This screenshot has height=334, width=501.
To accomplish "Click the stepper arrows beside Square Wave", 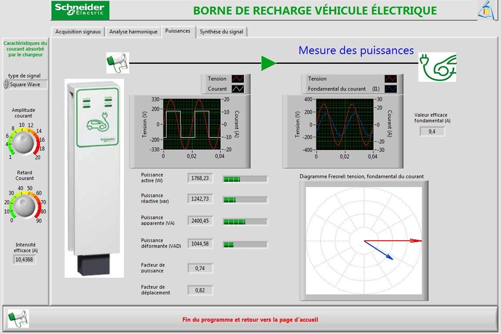I will [x=6, y=84].
